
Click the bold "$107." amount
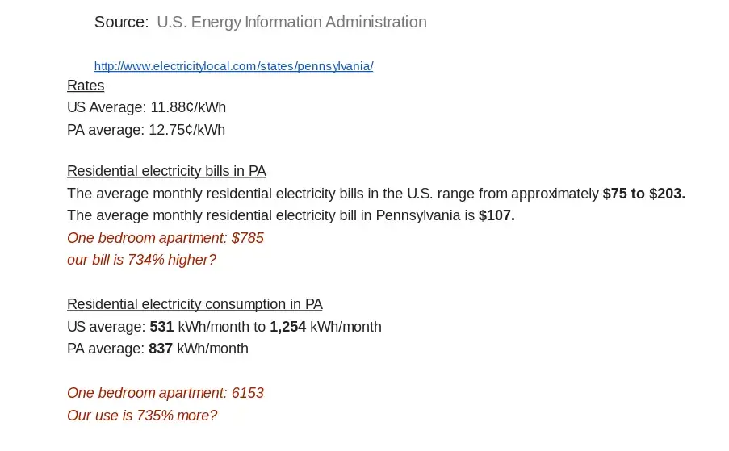point(496,215)
